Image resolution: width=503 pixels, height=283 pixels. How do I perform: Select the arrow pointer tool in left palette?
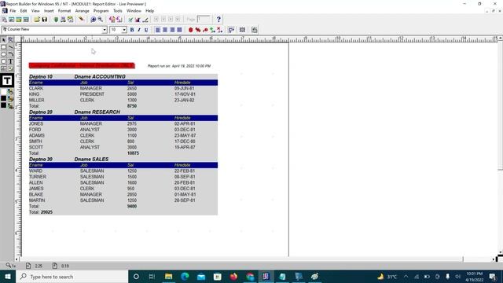tap(3, 40)
